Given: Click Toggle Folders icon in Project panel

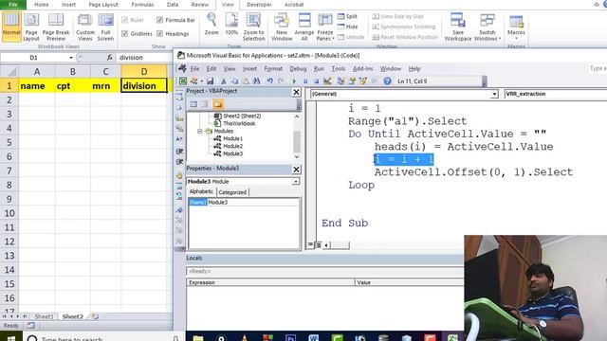Looking at the screenshot, I should [x=218, y=104].
